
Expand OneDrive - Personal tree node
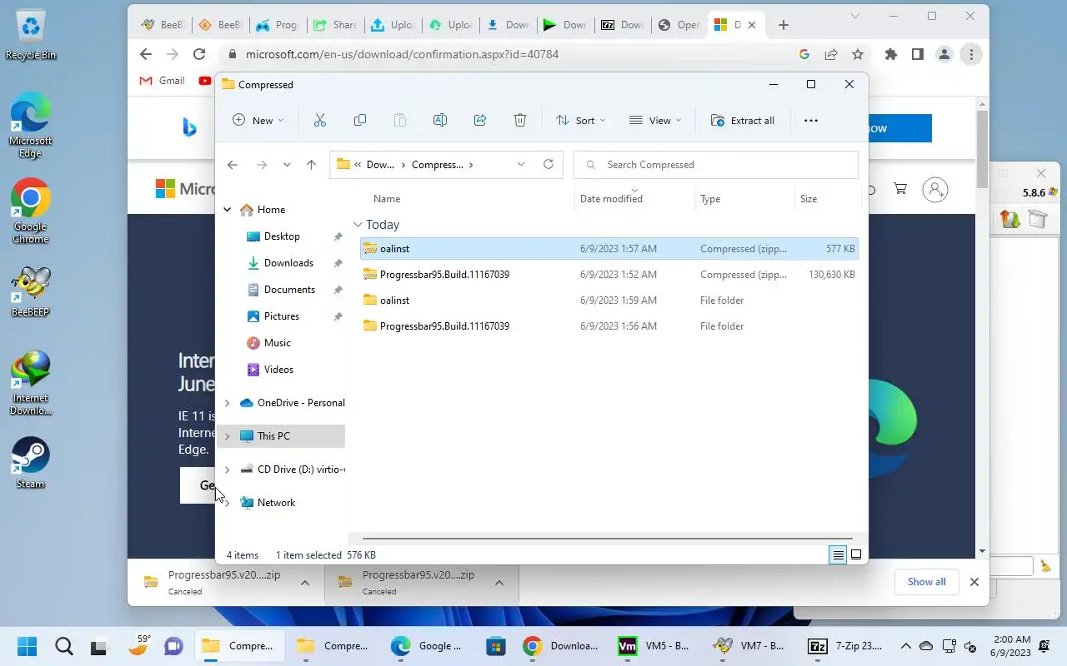coord(227,403)
